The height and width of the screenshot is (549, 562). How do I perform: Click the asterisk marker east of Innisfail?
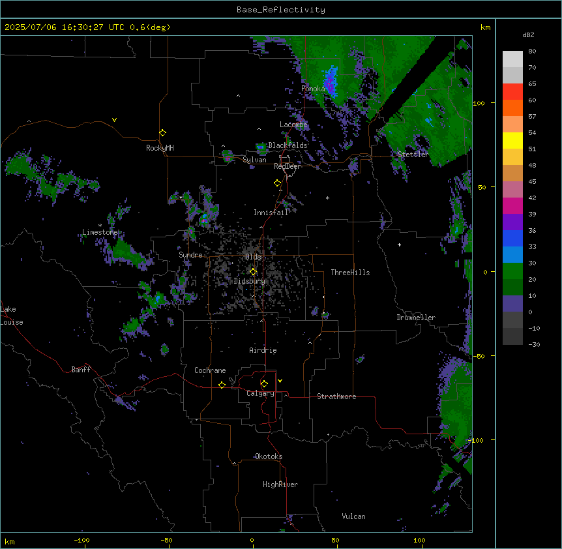[x=327, y=198]
